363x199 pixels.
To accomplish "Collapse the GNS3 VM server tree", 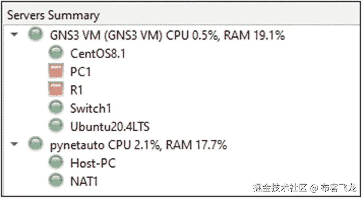I will click(x=15, y=35).
